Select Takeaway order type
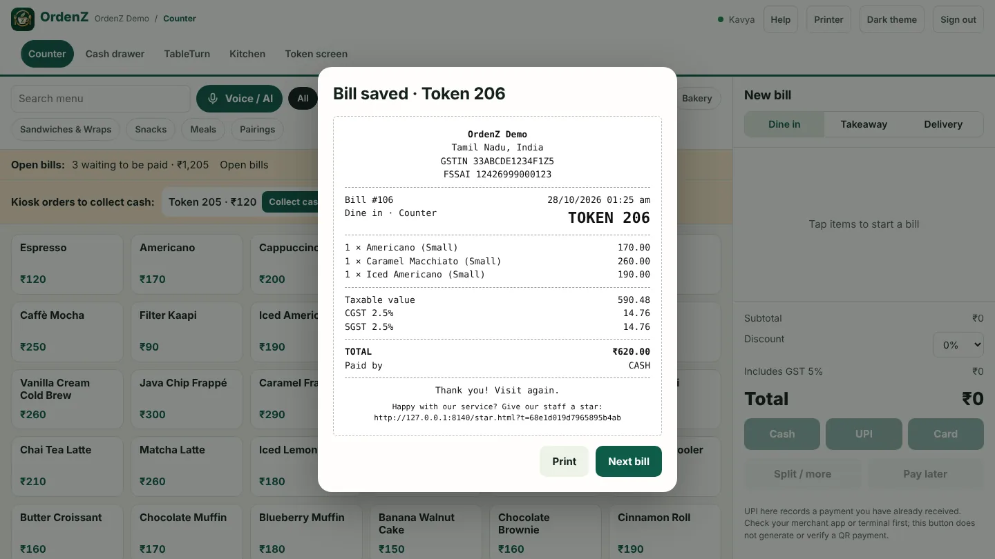Image resolution: width=995 pixels, height=559 pixels. tap(864, 124)
